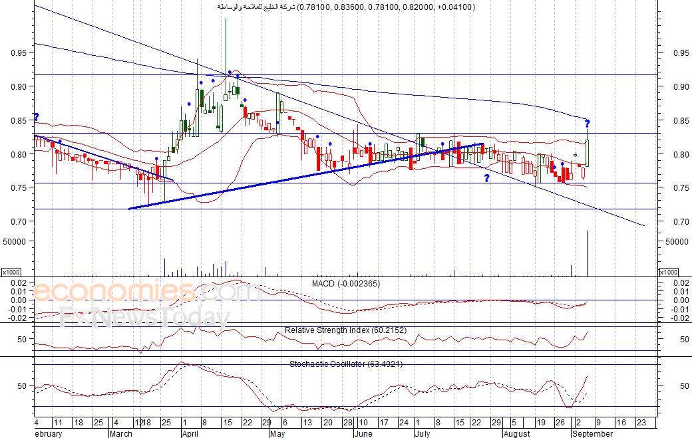
Task: Click the 0.95 value on the left price axis
Action: tap(19, 53)
